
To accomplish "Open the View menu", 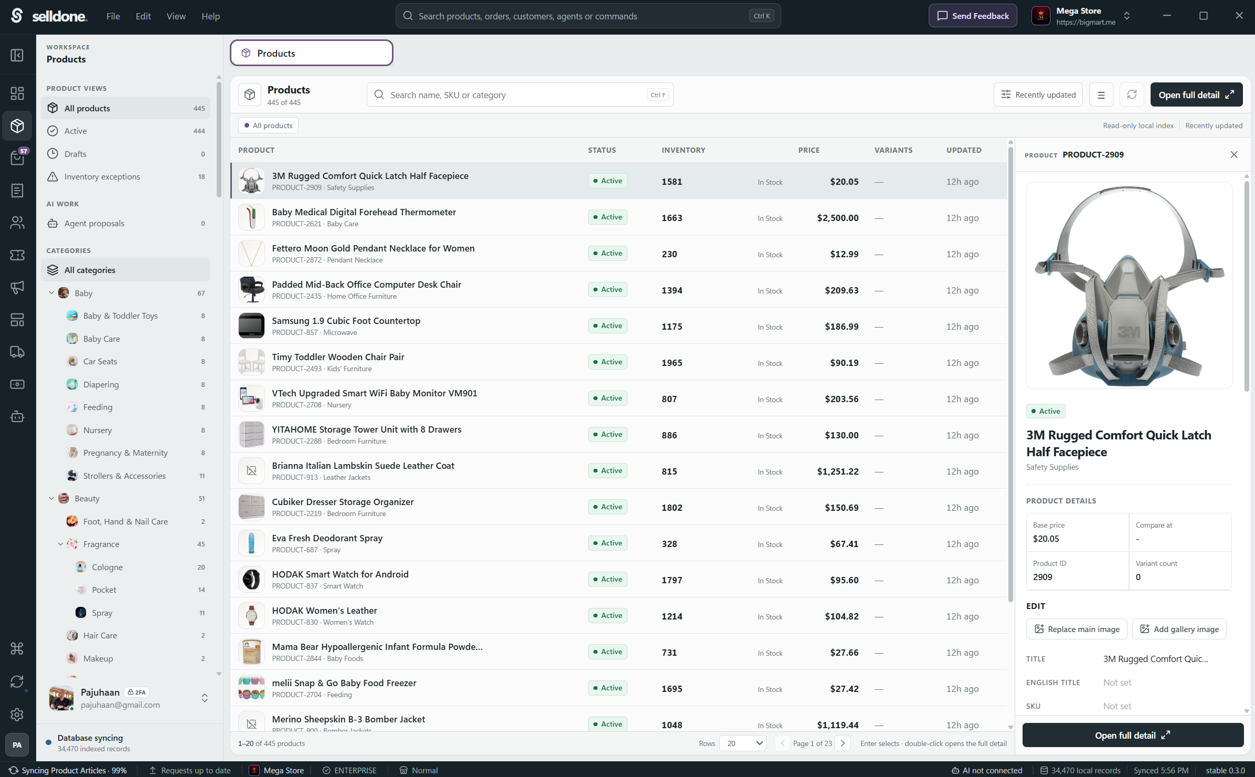I will [176, 16].
